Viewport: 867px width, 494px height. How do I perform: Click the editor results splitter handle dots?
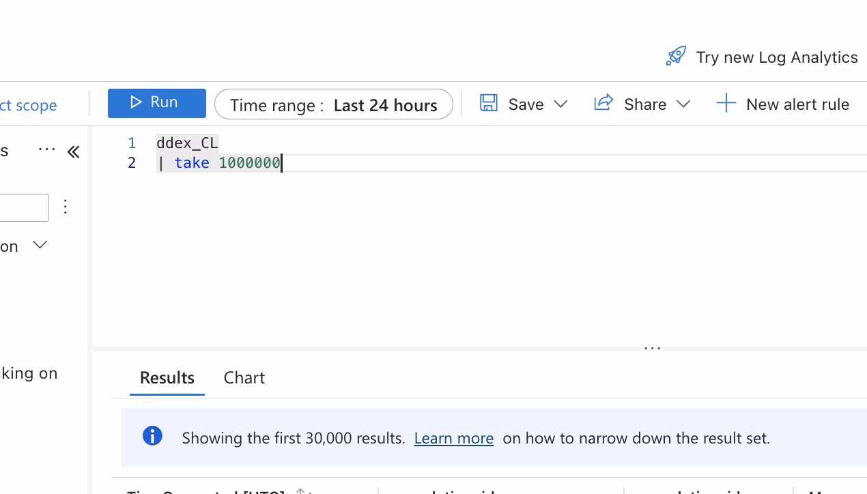653,348
